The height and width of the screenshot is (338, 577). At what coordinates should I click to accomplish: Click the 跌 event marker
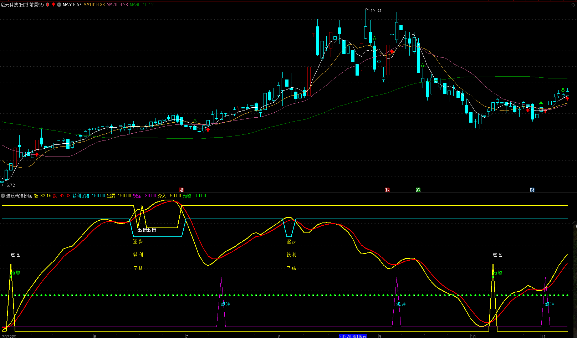point(418,190)
